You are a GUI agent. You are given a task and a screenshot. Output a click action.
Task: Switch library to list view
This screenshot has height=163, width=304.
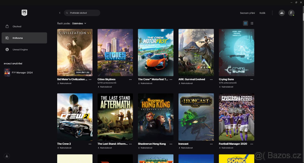point(252,23)
